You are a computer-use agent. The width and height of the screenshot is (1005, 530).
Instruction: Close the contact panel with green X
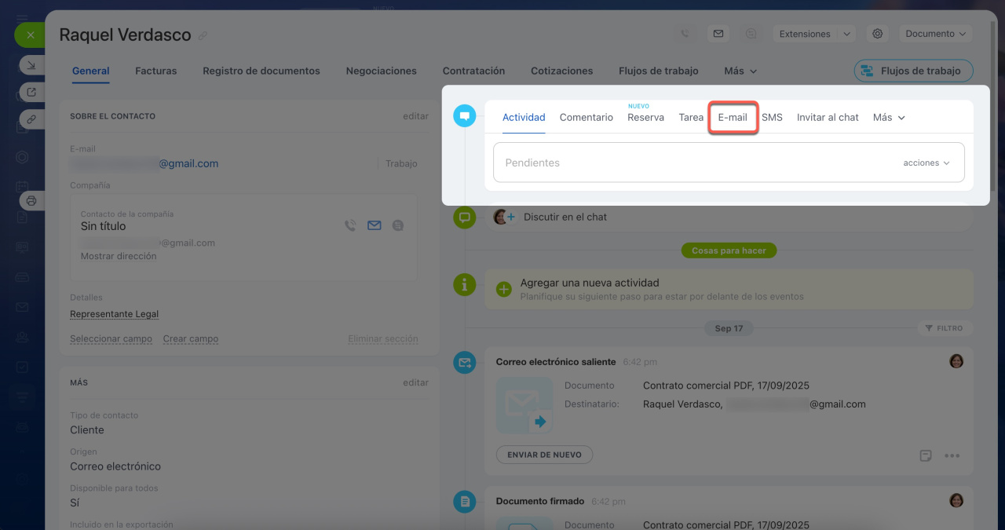point(30,35)
